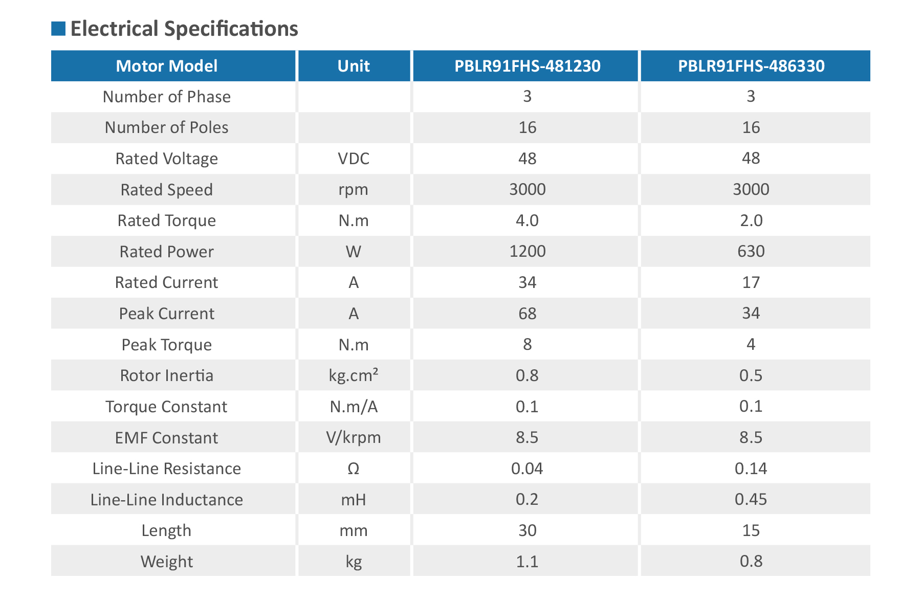Click the mH unit cell

coord(354,500)
